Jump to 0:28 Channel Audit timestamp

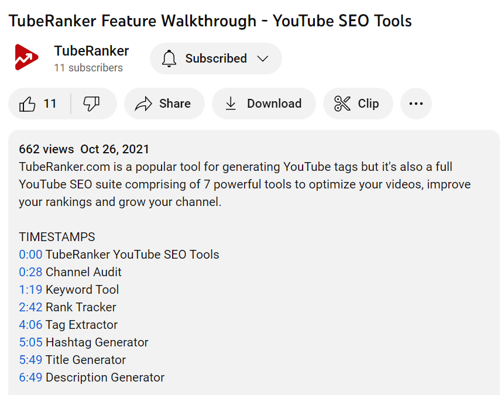point(30,272)
